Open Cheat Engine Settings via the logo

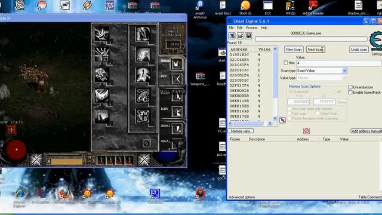[x=376, y=41]
